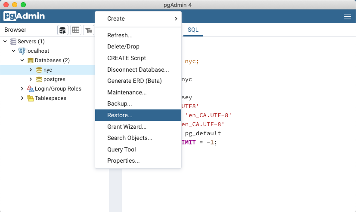Click Query Tool menu entry

point(121,149)
